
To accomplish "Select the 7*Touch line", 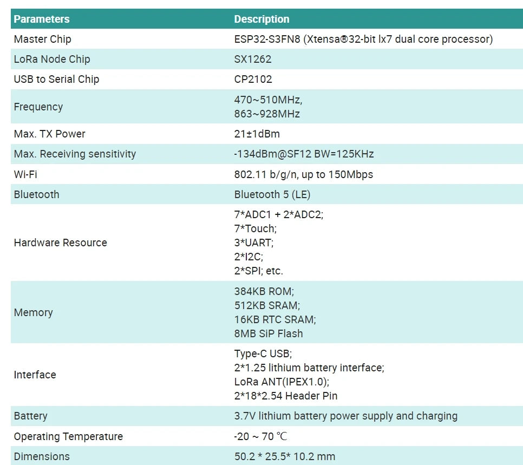I will tap(255, 228).
